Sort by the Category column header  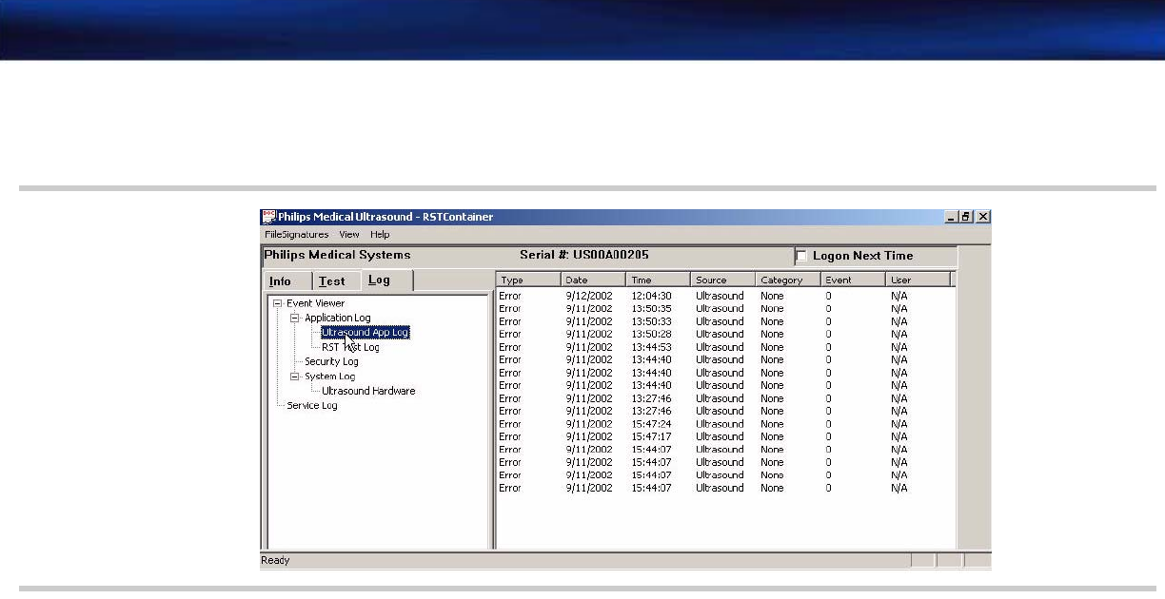[788, 280]
